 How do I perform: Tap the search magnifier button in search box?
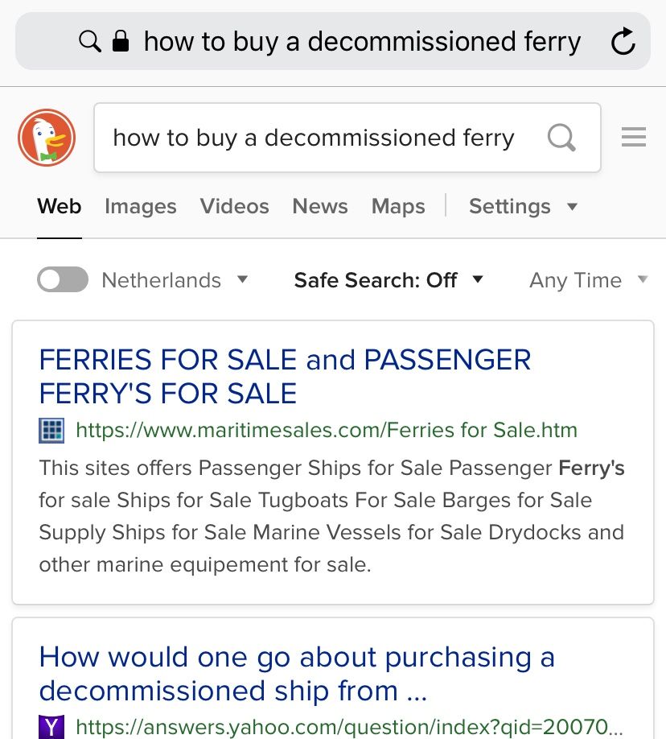click(x=561, y=138)
